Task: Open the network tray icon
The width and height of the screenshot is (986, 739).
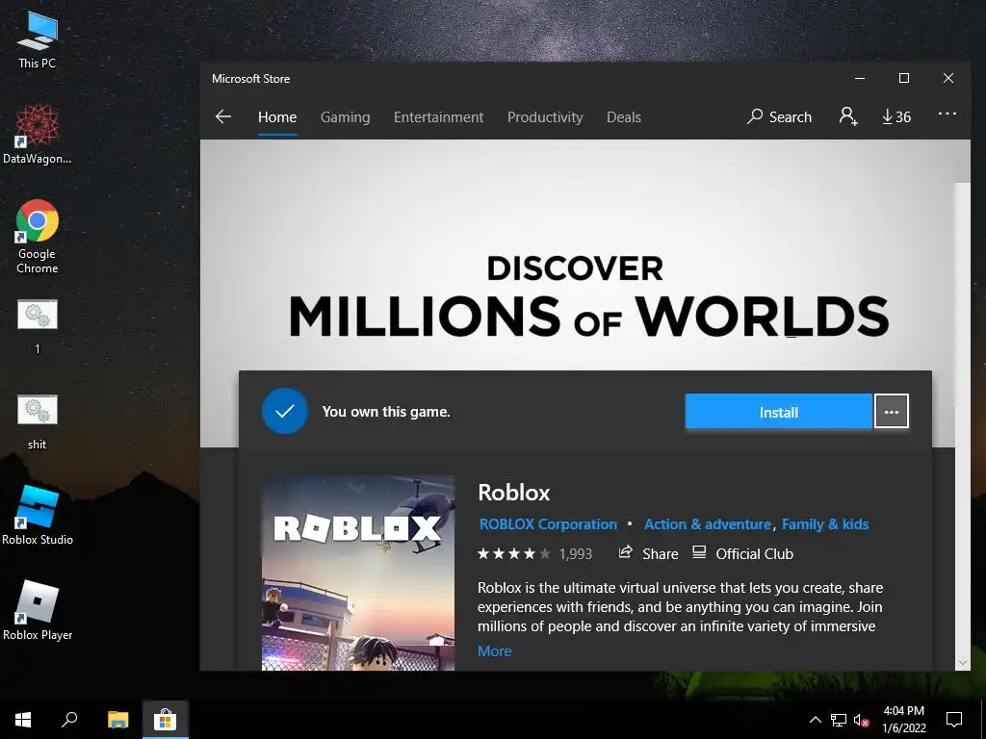Action: [x=839, y=720]
